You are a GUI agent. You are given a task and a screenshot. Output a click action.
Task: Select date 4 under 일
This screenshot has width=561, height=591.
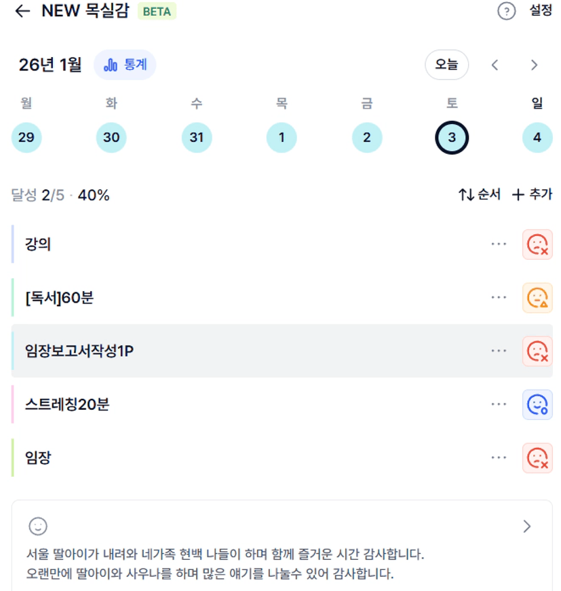pyautogui.click(x=537, y=138)
